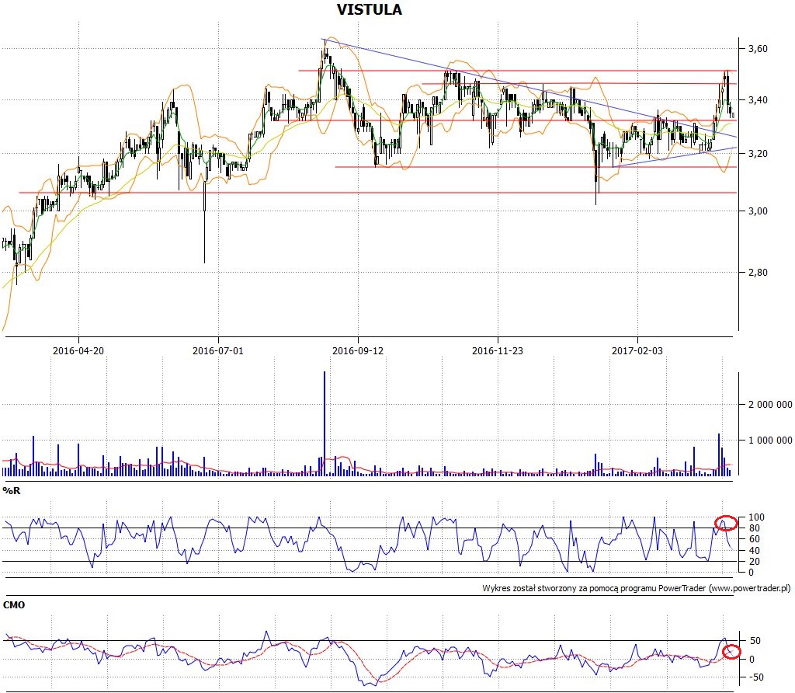The height and width of the screenshot is (693, 795).
Task: Select the 2016-11-23 date axis label
Action: (498, 350)
